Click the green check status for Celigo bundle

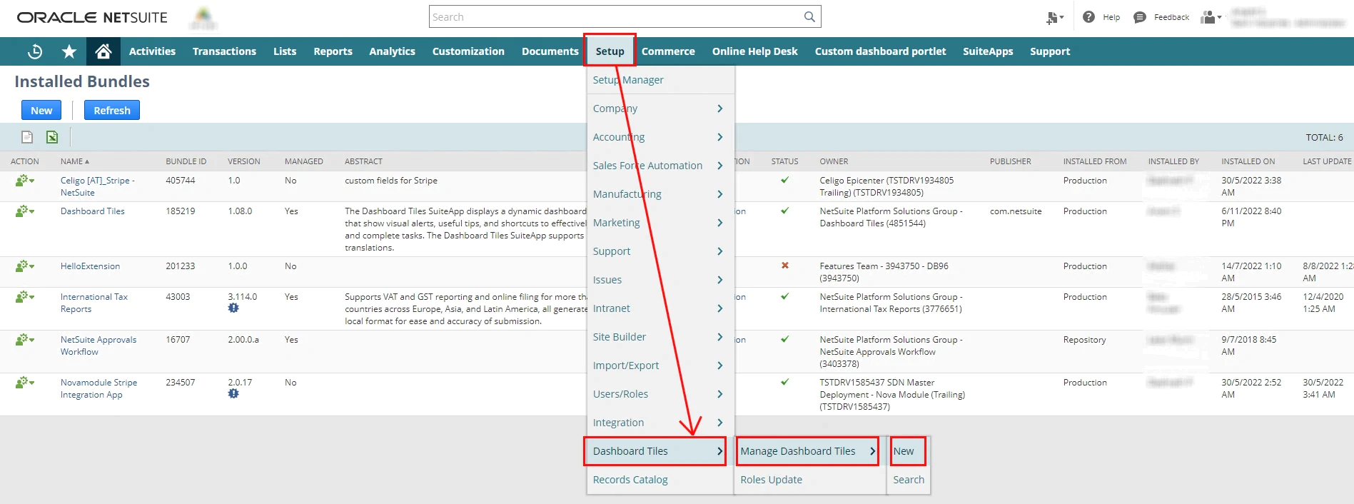(785, 181)
